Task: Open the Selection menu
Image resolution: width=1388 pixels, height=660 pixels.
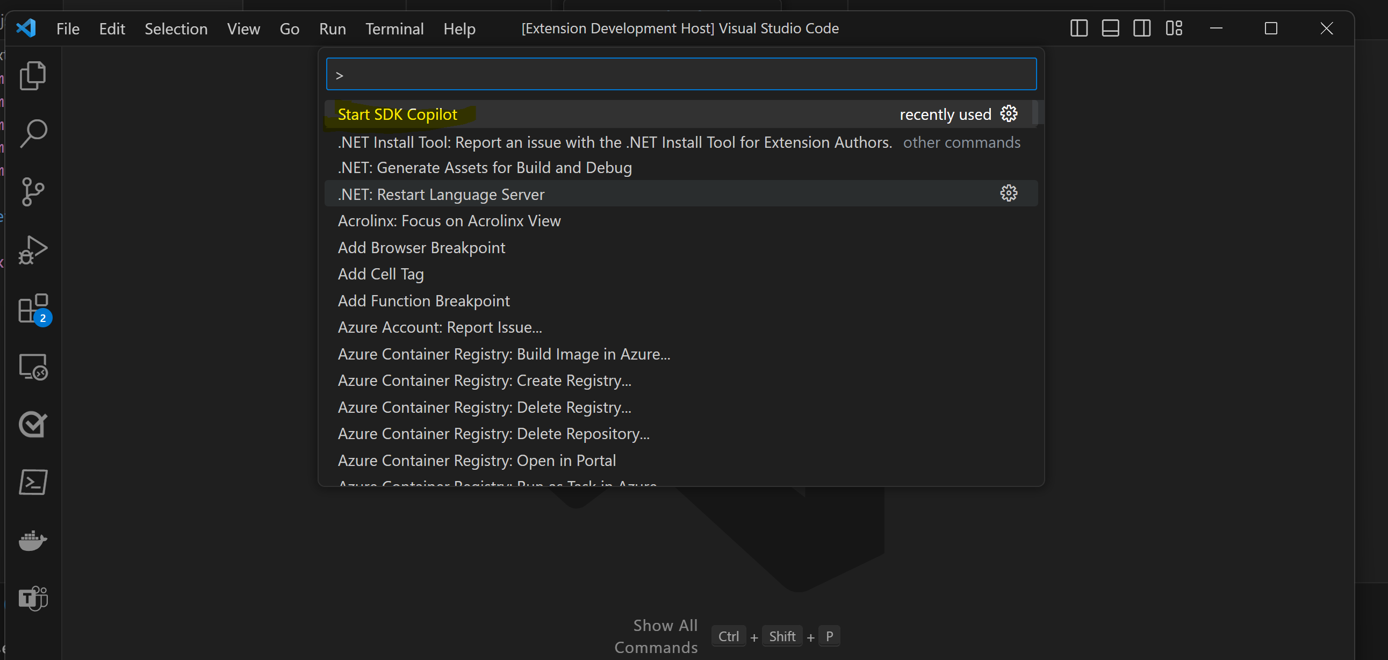Action: pos(176,28)
